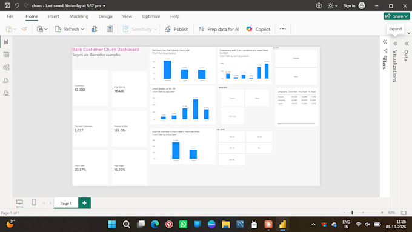Open the Get data dropdown arrow
The image size is (412, 232).
tap(45, 29)
